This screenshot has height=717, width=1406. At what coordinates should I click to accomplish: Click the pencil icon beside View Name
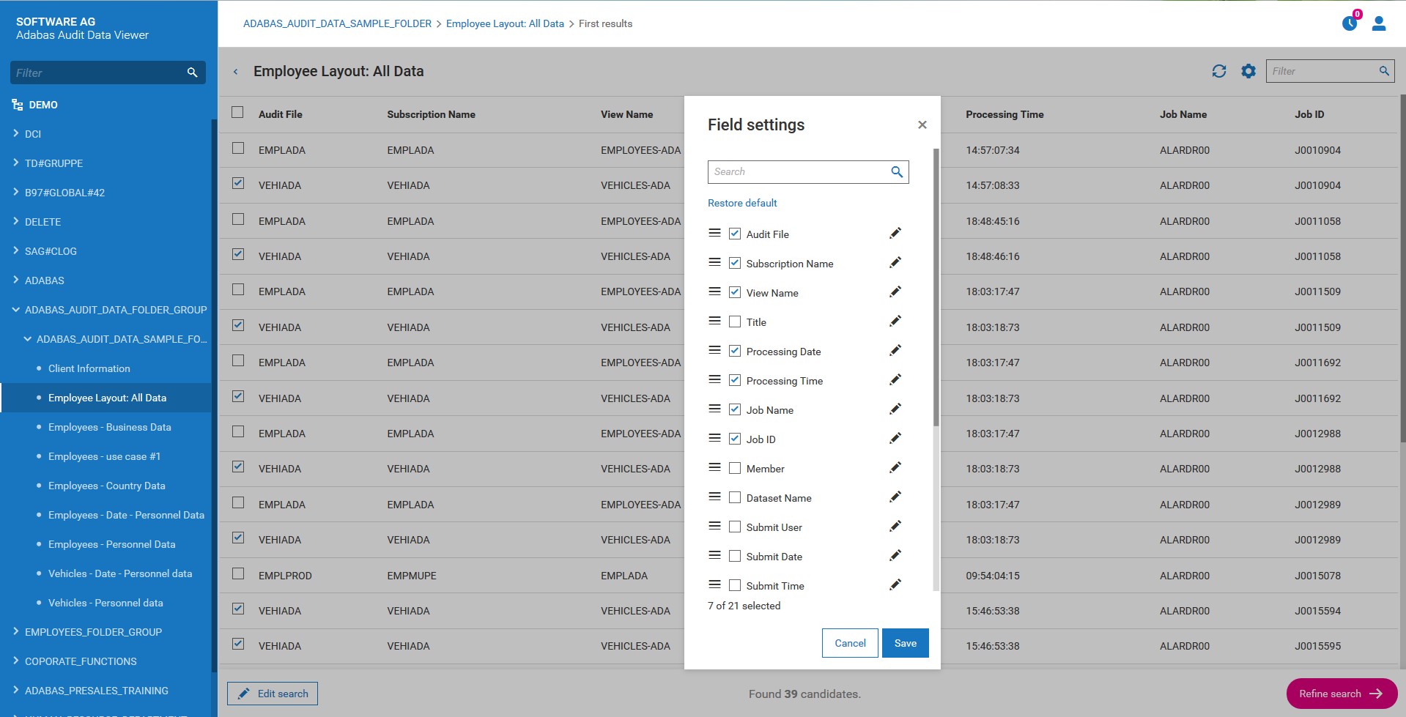click(x=895, y=292)
